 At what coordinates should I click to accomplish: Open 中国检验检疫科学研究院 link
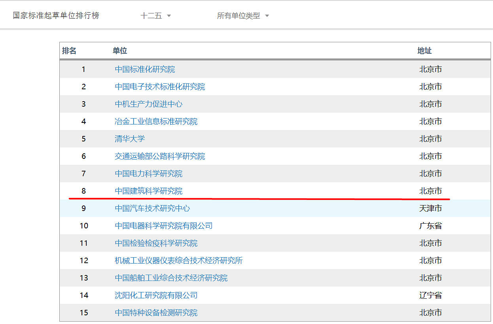(156, 243)
